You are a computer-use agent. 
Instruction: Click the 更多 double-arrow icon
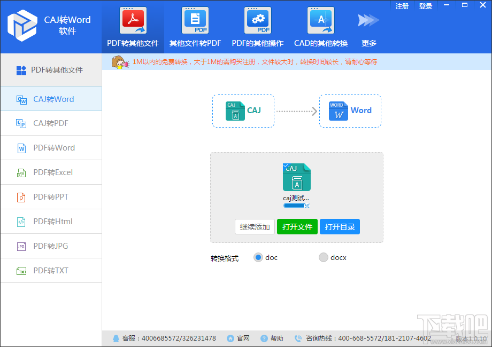[368, 20]
